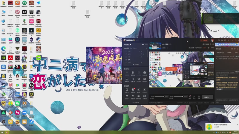Click the 添加素材 add source button
Screen dimensions: 239x134
pos(136,65)
